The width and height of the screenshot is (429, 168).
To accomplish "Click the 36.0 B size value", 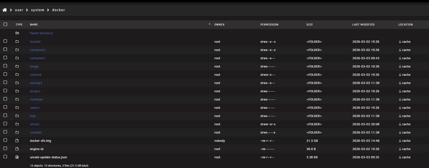I will pyautogui.click(x=311, y=149).
